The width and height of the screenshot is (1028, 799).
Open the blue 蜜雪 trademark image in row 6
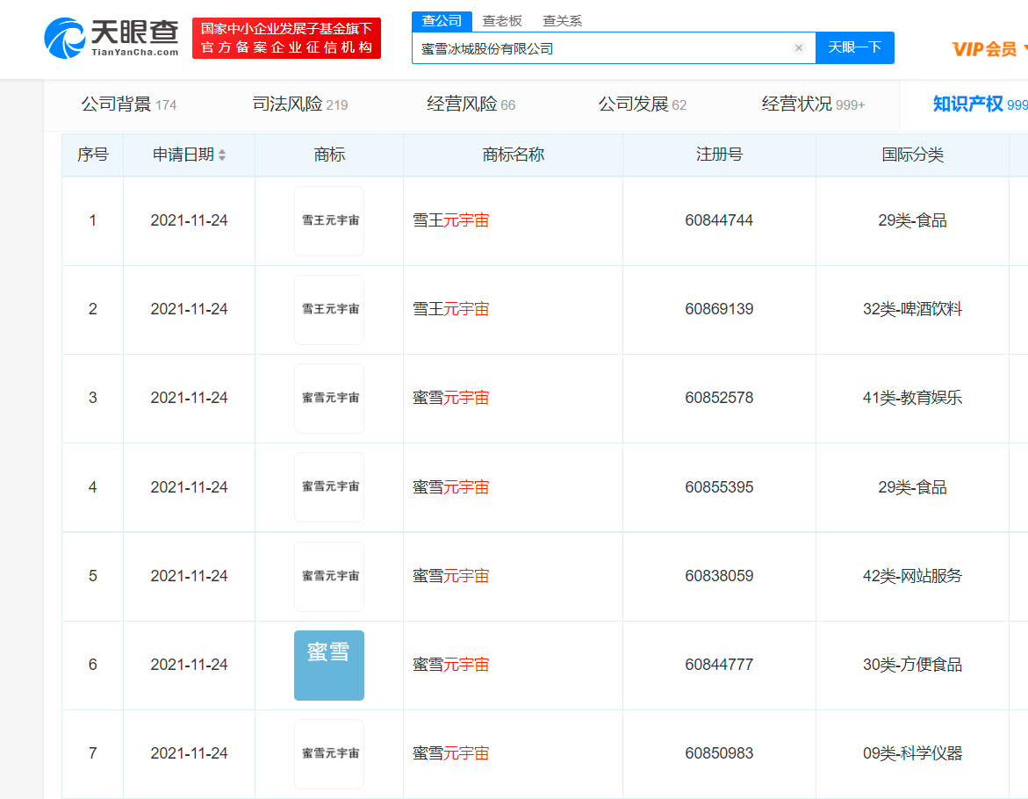tap(328, 665)
